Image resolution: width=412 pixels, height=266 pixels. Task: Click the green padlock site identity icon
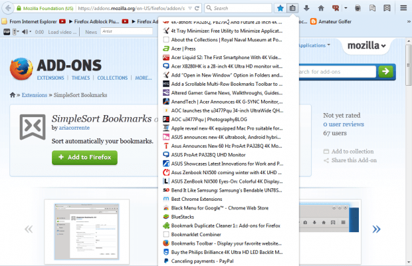(19, 9)
